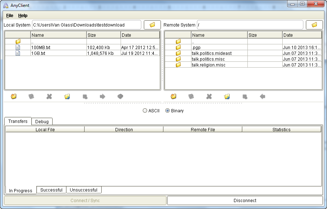Click the download left arrow icon
The image size is (327, 209).
click(x=262, y=97)
